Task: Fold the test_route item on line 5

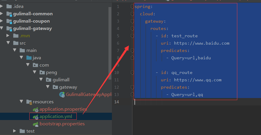Action: click(x=132, y=36)
